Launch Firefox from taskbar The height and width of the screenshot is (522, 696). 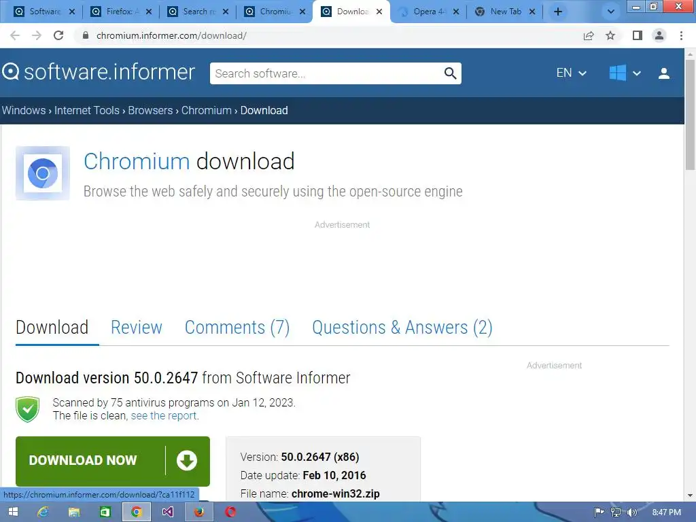(x=199, y=512)
